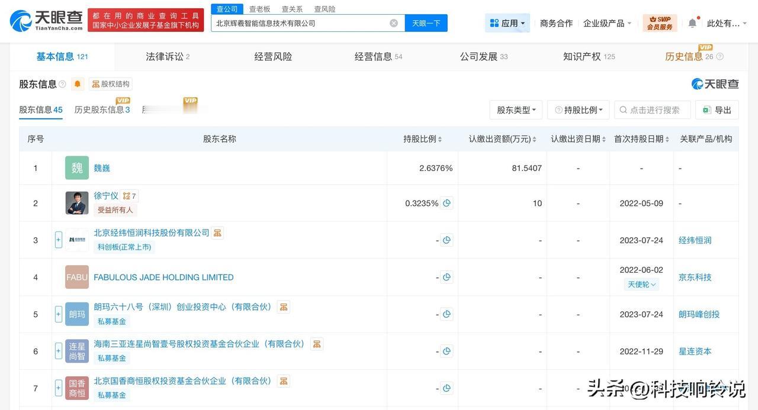Viewport: 758px width, 410px height.
Task: Switch to the 公司发展 tab
Action: [484, 57]
